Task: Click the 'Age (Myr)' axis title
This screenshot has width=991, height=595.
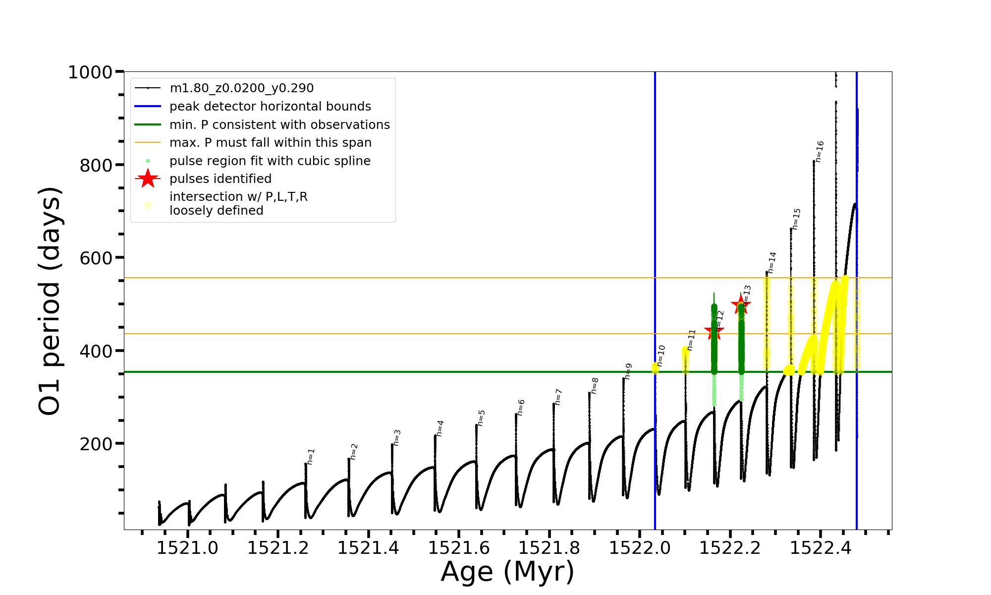Action: 507,572
